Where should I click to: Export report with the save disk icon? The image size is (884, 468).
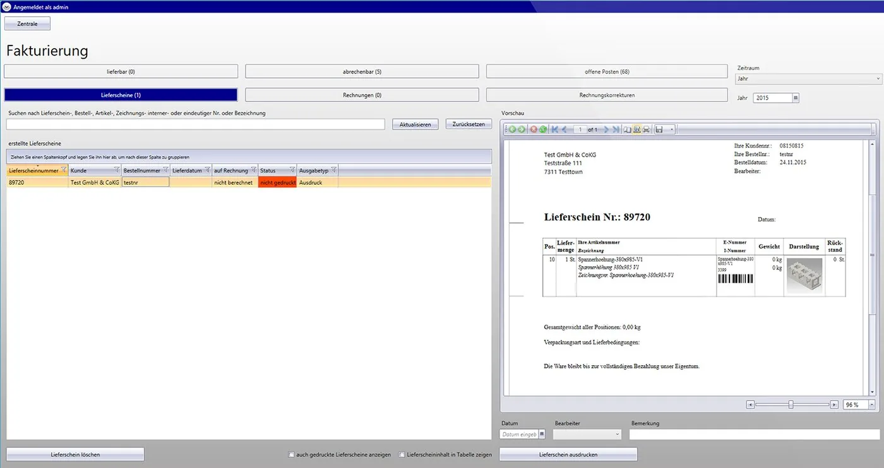click(x=659, y=129)
